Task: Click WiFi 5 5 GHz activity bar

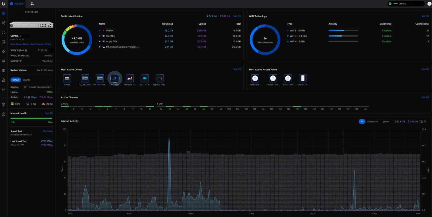Action: [343, 31]
